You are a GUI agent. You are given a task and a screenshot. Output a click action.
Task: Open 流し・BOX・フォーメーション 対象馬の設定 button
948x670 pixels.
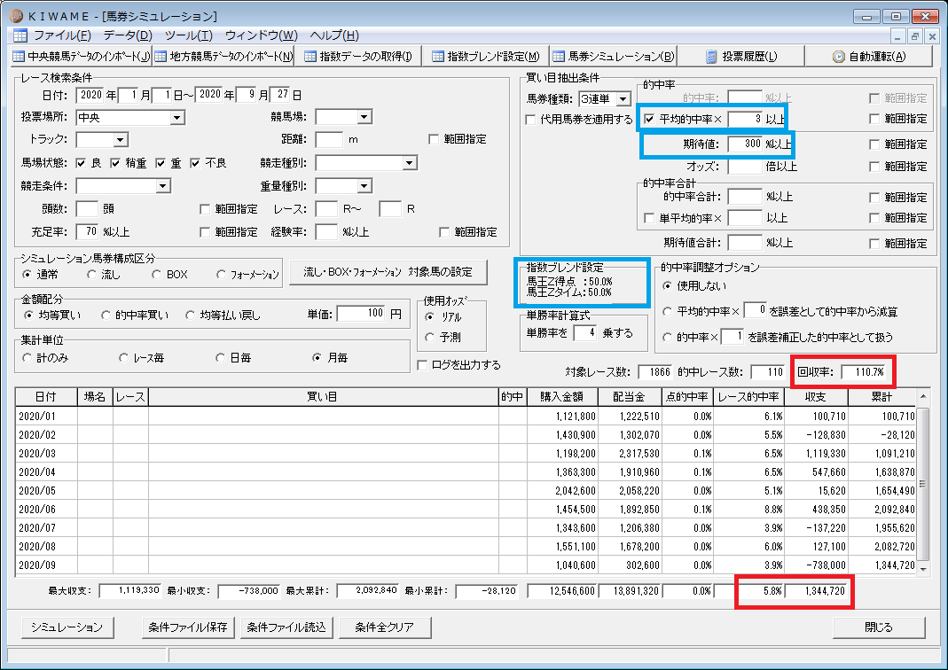click(x=388, y=272)
